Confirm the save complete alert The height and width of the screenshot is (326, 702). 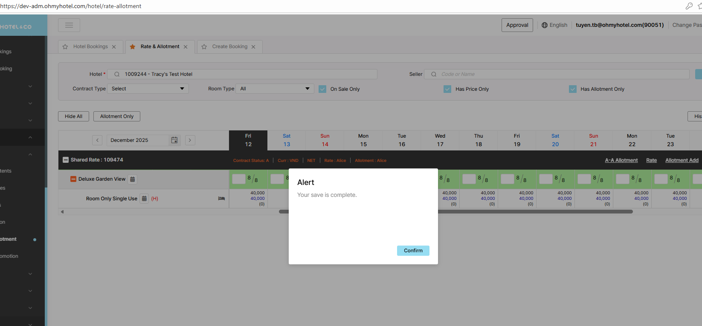pyautogui.click(x=413, y=251)
